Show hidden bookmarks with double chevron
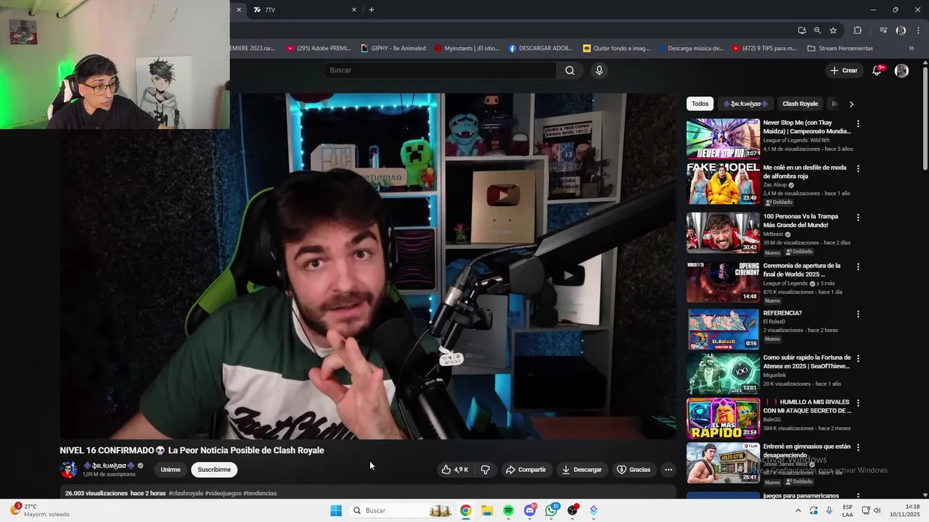929x522 pixels. (x=912, y=49)
